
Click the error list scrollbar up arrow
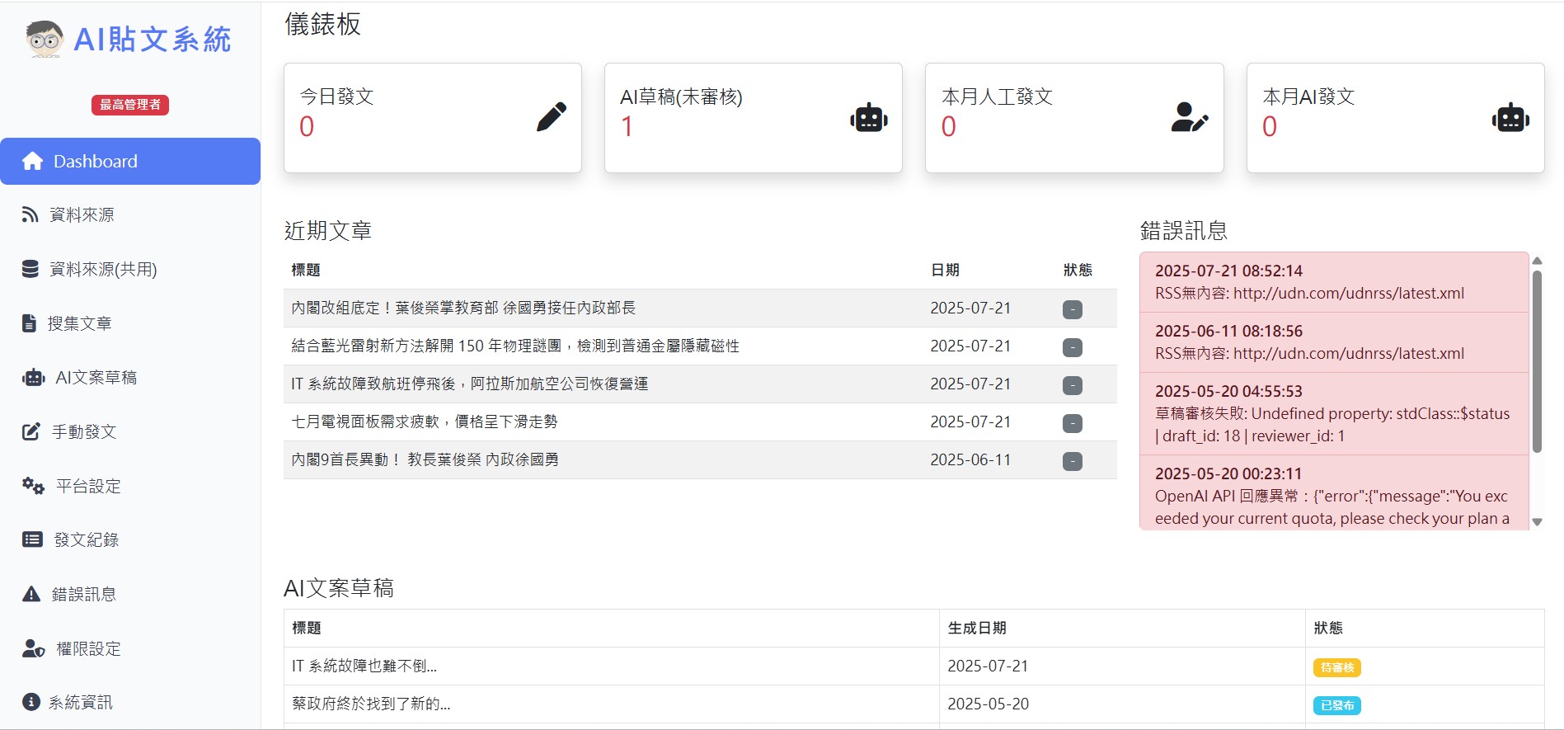pyautogui.click(x=1537, y=261)
